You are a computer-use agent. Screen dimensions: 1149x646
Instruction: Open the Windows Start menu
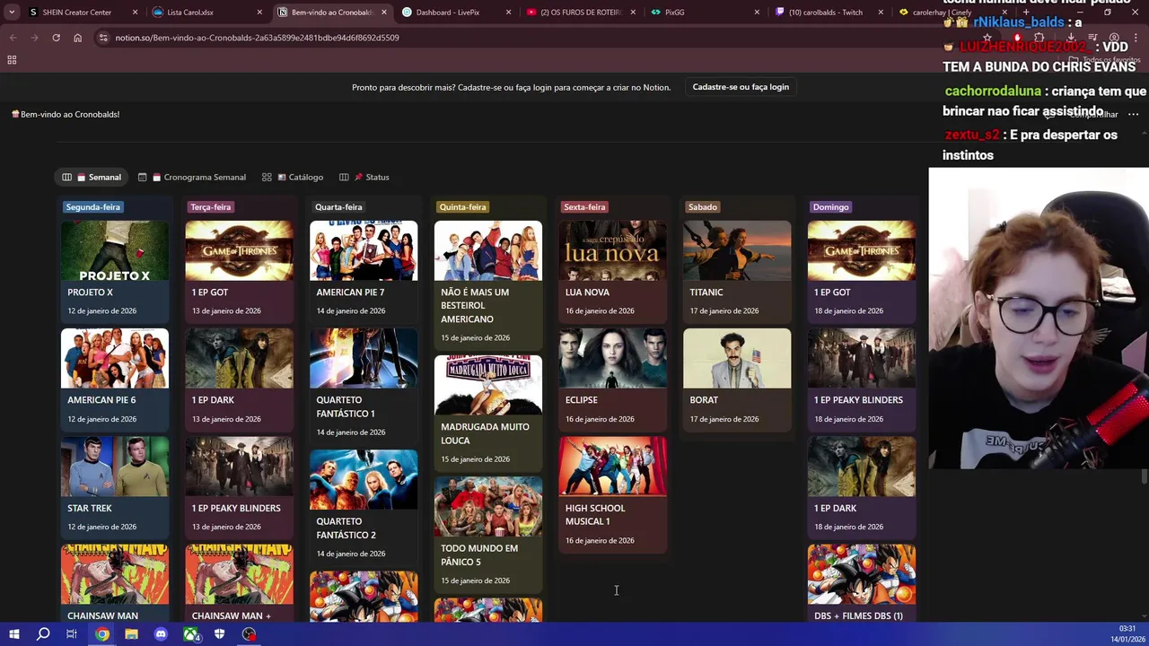pyautogui.click(x=13, y=634)
